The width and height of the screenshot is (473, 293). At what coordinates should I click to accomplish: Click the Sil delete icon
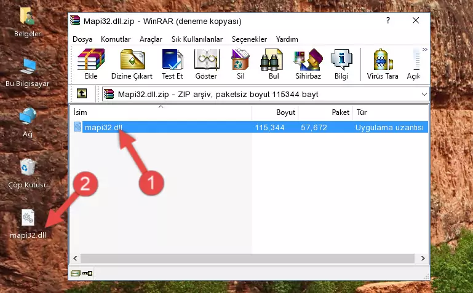[x=240, y=64]
